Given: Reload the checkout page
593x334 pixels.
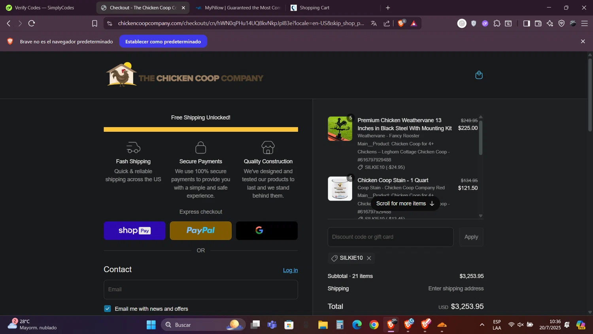Looking at the screenshot, I should pyautogui.click(x=32, y=23).
